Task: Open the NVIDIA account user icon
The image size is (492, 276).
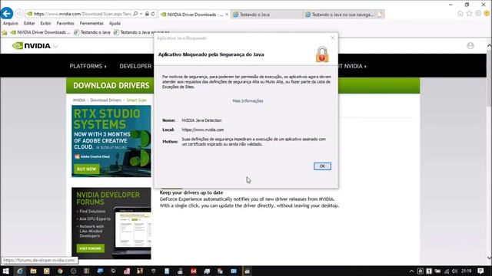Action: pos(470,46)
